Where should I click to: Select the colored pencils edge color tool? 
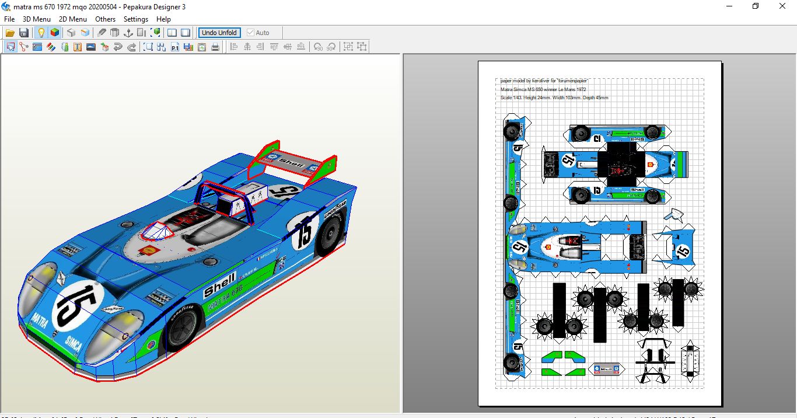click(x=51, y=47)
